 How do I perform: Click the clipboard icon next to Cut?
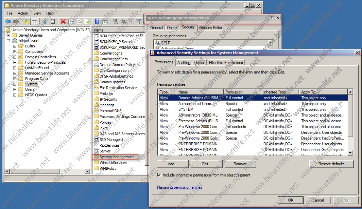click(x=53, y=22)
